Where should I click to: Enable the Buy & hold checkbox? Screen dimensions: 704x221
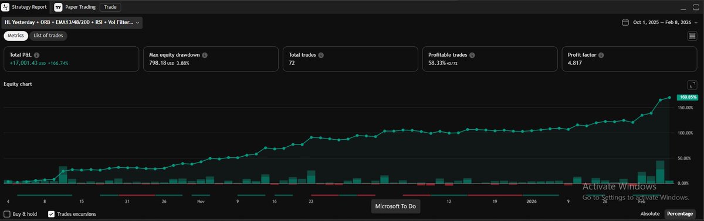click(x=7, y=214)
